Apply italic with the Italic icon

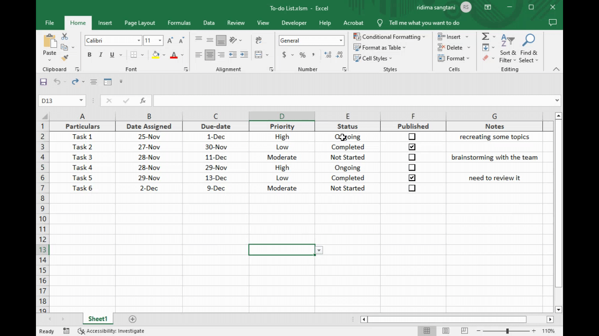pyautogui.click(x=100, y=55)
